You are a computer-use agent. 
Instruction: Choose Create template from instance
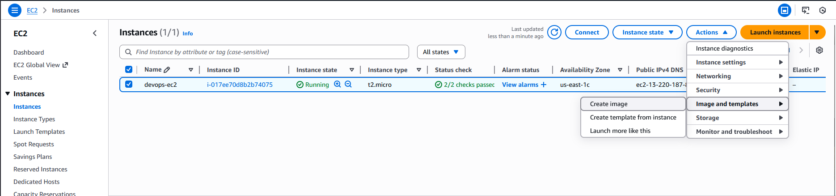click(x=633, y=117)
